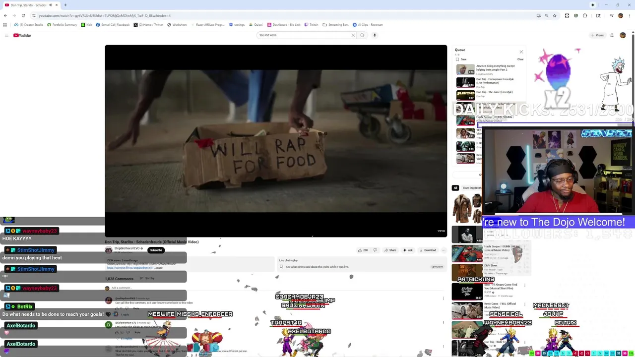Open the Streaming Bots bookmark folder
This screenshot has width=635, height=357.
pyautogui.click(x=336, y=25)
